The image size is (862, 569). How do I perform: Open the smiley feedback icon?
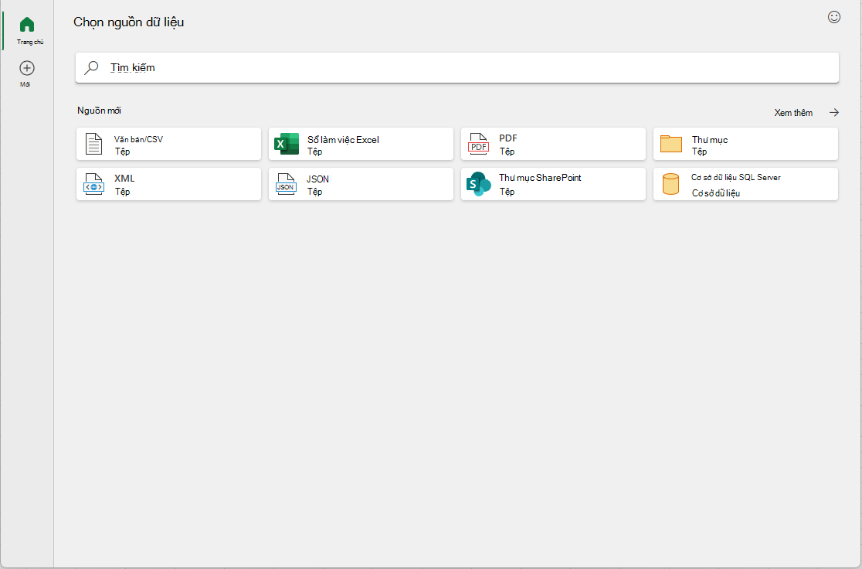(x=834, y=17)
